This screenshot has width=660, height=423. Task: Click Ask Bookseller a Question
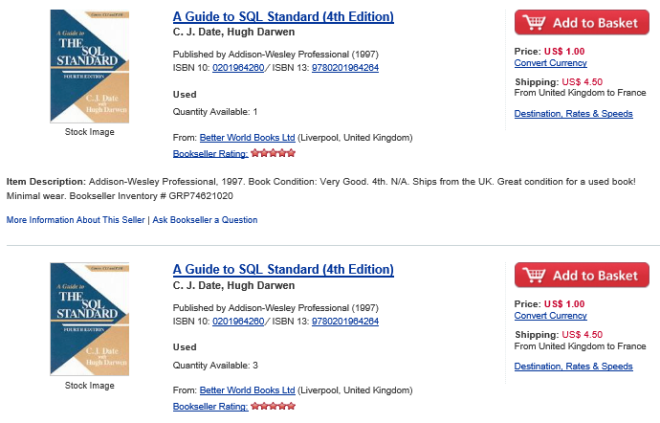pyautogui.click(x=205, y=220)
